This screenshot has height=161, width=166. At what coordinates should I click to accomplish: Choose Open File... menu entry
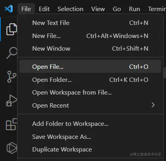(90, 66)
